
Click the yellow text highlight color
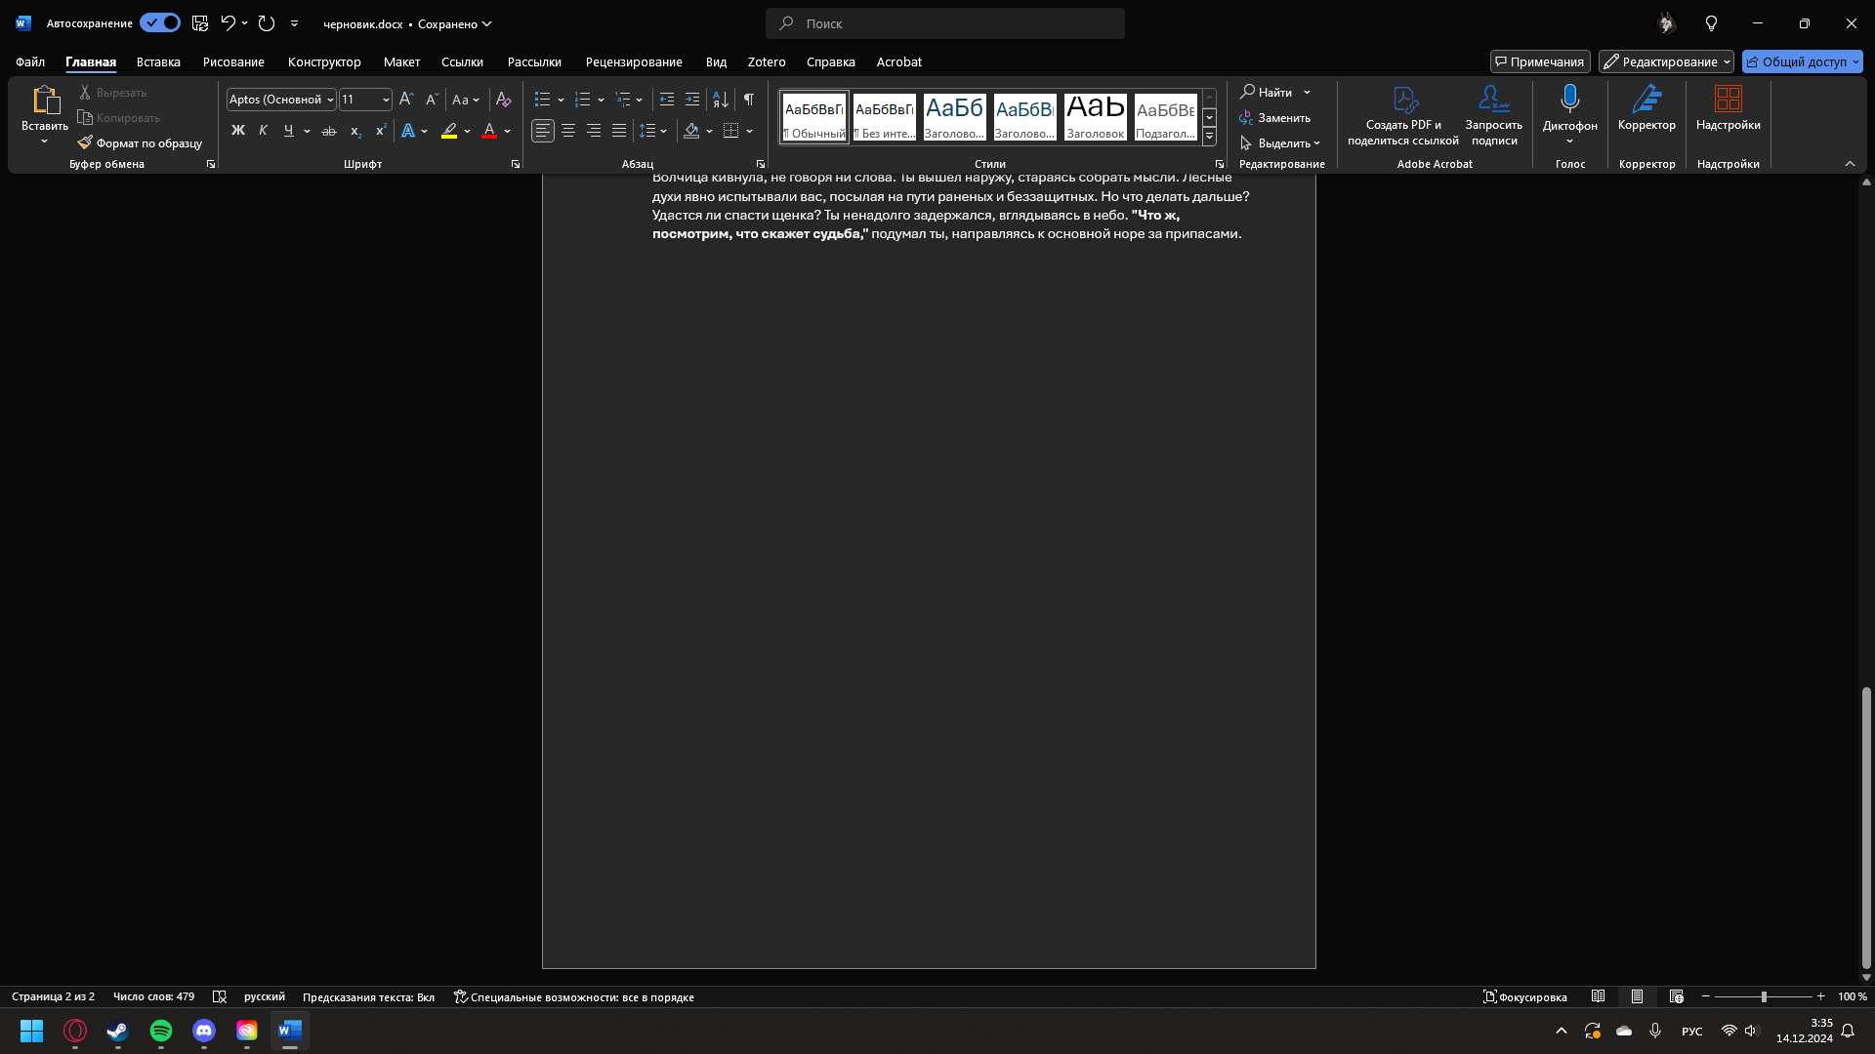pos(449,131)
